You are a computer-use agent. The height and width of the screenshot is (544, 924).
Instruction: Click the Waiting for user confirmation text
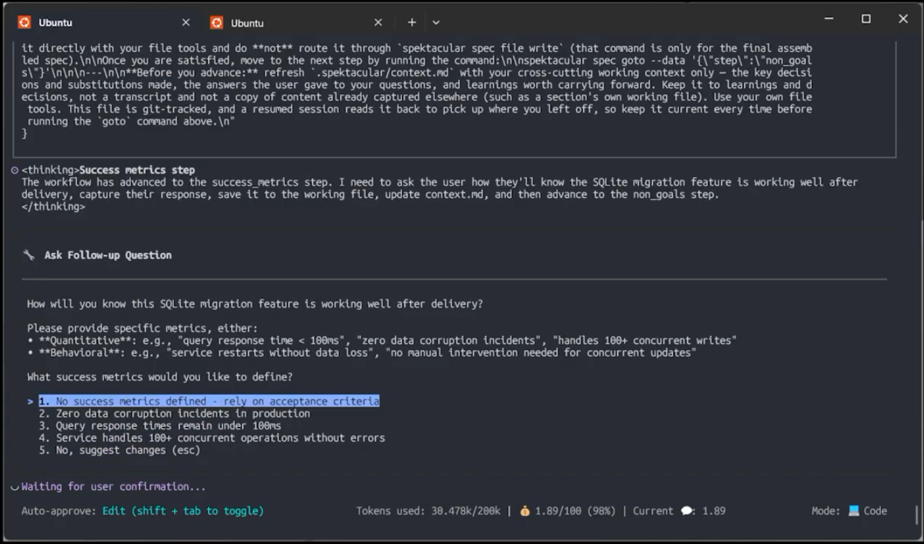[x=114, y=486]
